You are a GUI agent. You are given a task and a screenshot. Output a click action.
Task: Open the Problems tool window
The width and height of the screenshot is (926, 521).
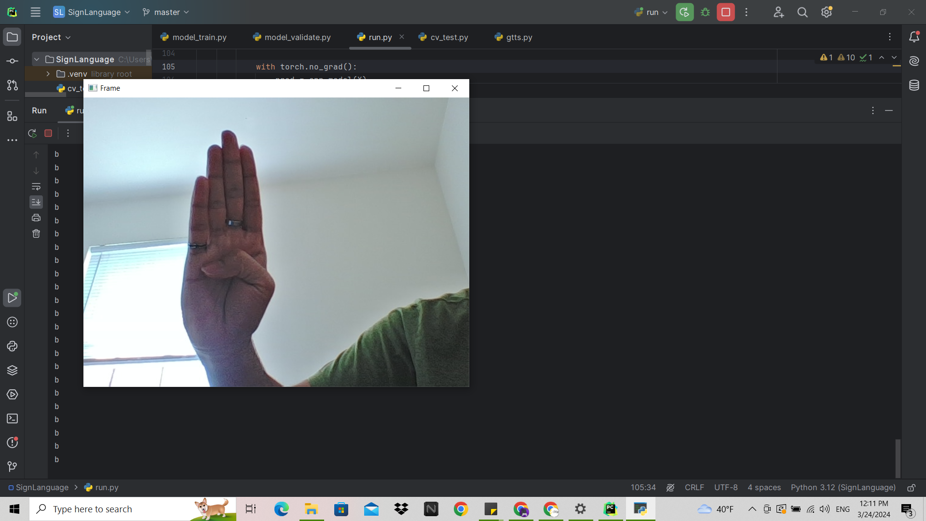[12, 443]
